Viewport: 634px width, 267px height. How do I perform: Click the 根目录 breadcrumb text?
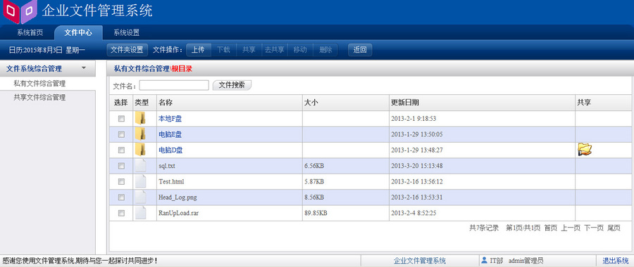pos(182,69)
